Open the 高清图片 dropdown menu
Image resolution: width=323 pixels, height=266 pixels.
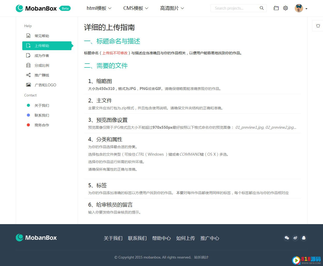pyautogui.click(x=172, y=8)
